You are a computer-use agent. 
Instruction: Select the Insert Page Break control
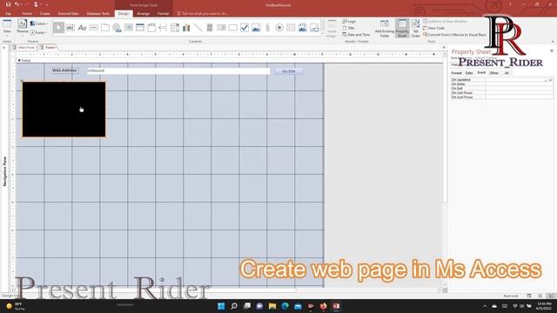coord(163,28)
